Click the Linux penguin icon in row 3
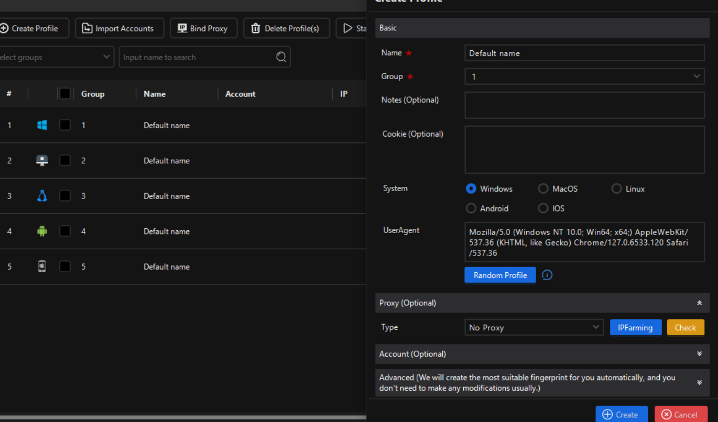This screenshot has width=718, height=422. point(42,196)
